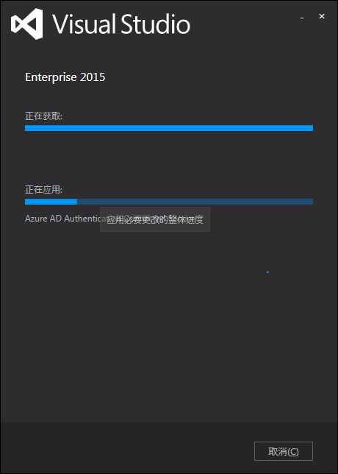Click the filled blue part of 正在应用 progress bar

[x=51, y=202]
